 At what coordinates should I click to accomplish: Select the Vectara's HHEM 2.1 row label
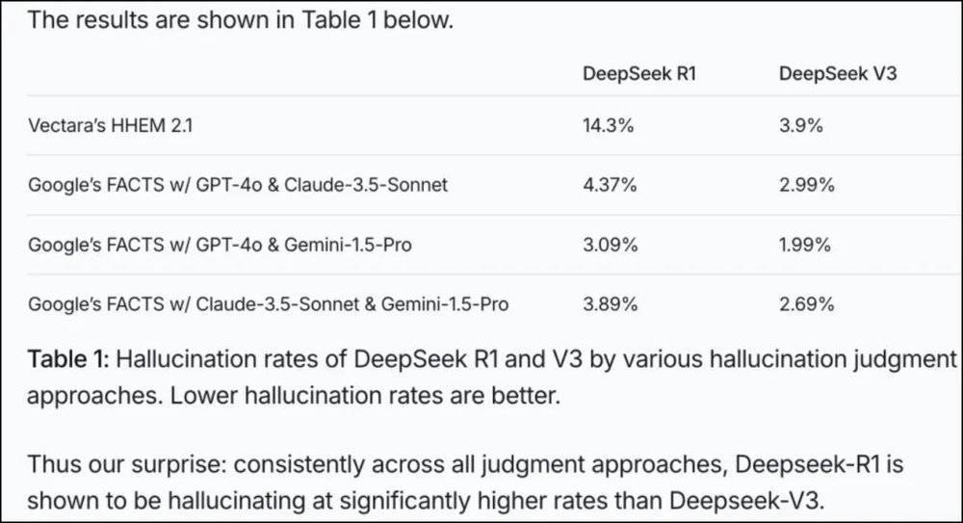110,125
